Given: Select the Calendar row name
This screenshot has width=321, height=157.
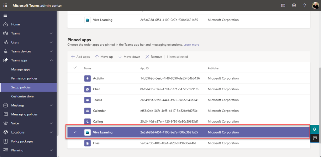Looking at the screenshot, I should tap(99, 111).
